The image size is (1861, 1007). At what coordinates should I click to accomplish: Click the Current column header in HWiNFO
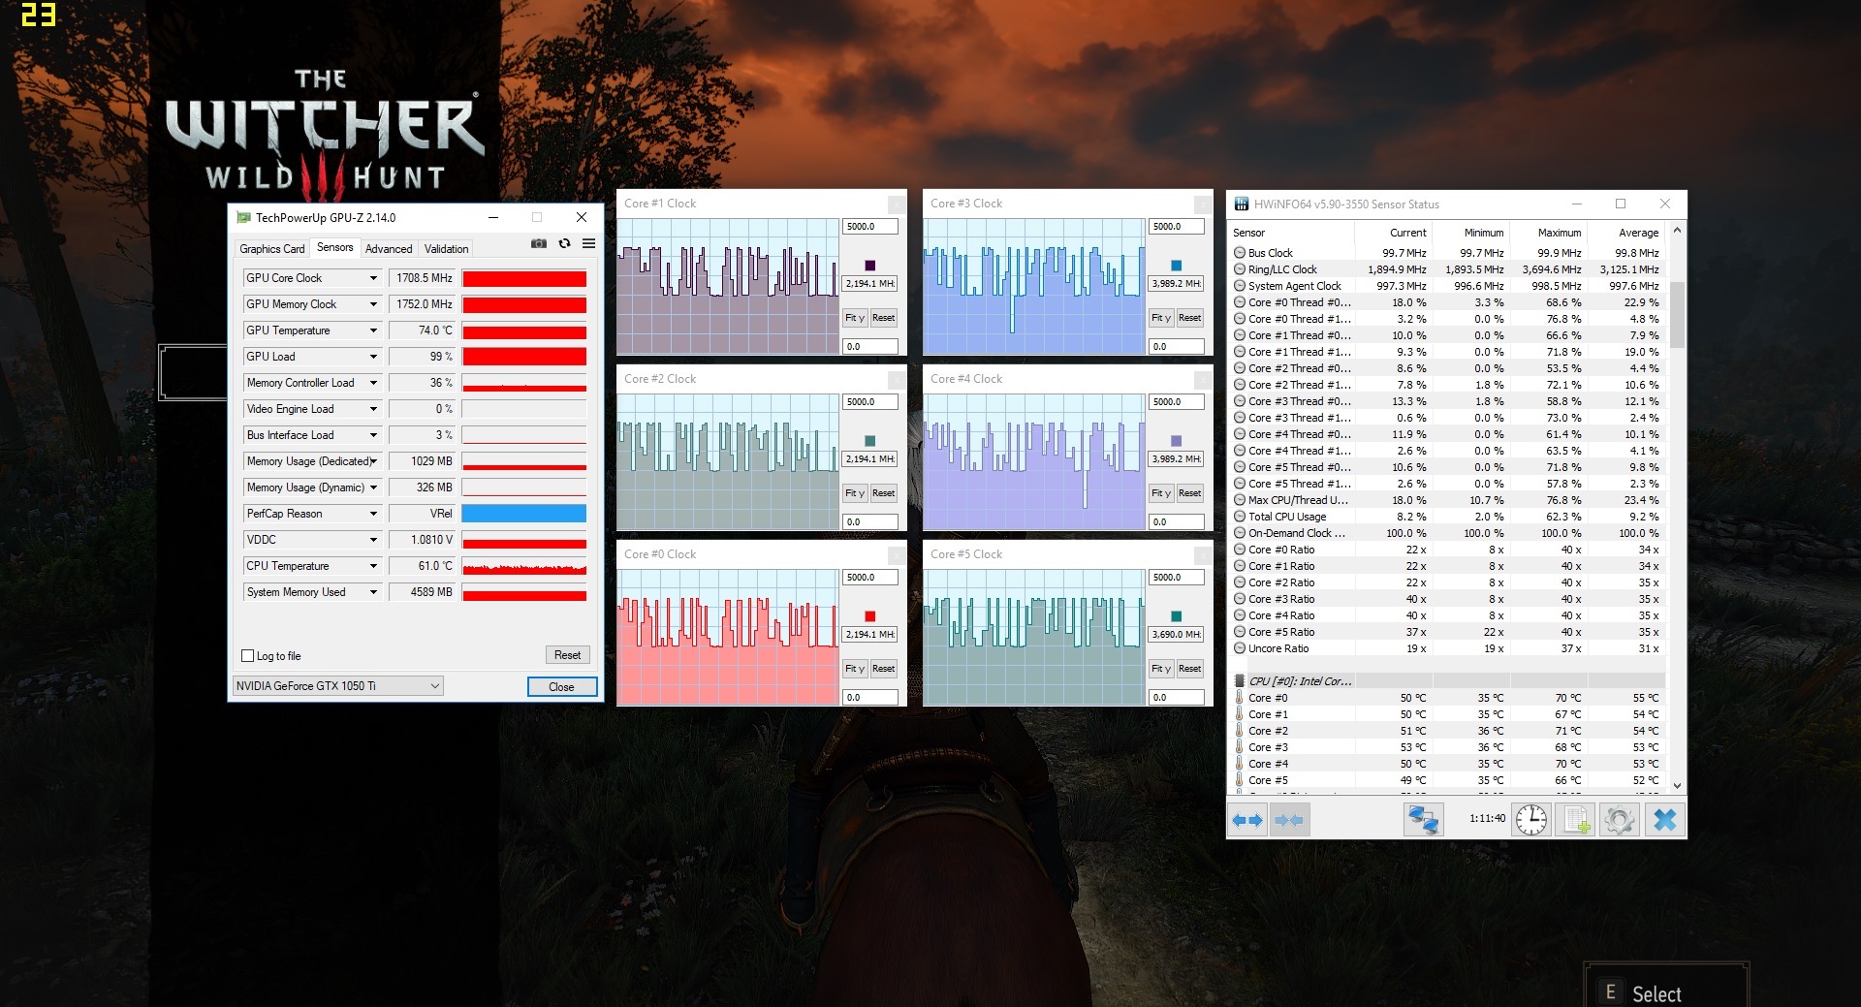pyautogui.click(x=1392, y=233)
